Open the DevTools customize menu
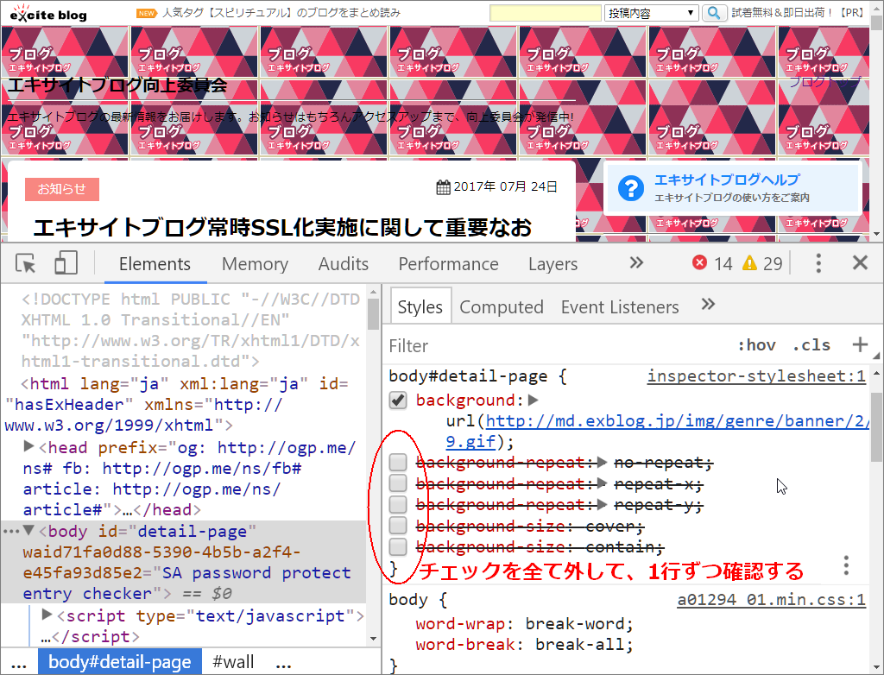The image size is (884, 675). [x=818, y=262]
